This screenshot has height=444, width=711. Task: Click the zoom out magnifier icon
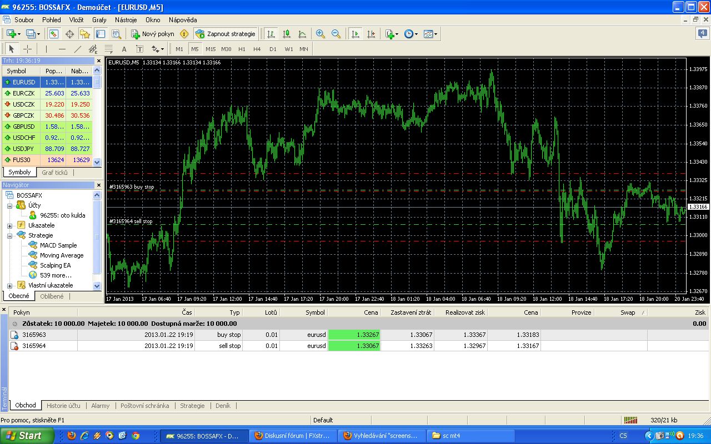pos(336,34)
